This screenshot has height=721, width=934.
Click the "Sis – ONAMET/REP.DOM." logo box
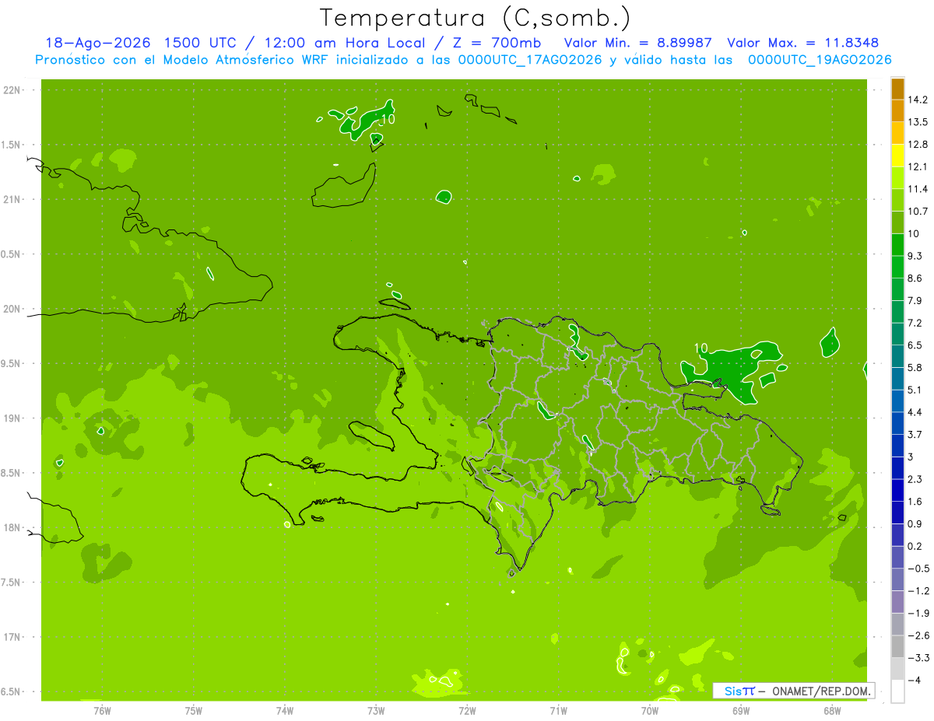pyautogui.click(x=793, y=691)
